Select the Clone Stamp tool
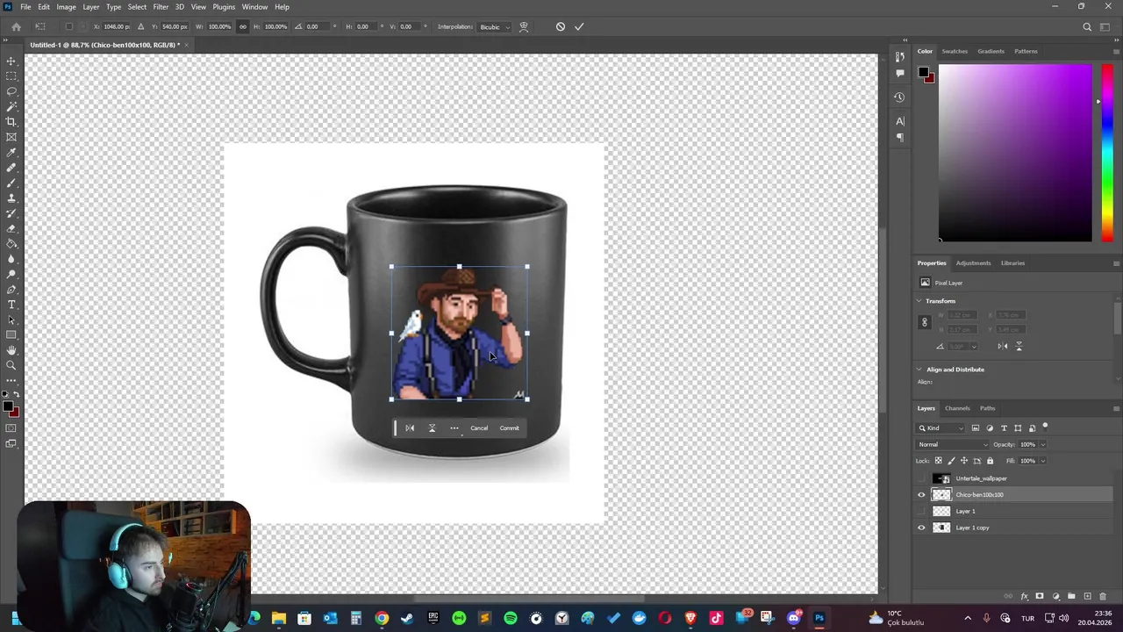 pyautogui.click(x=11, y=198)
